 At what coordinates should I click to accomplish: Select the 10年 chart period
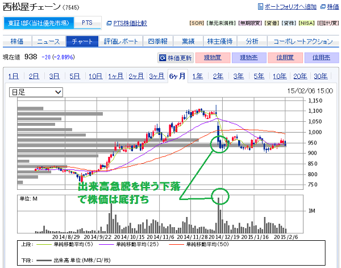(280, 76)
